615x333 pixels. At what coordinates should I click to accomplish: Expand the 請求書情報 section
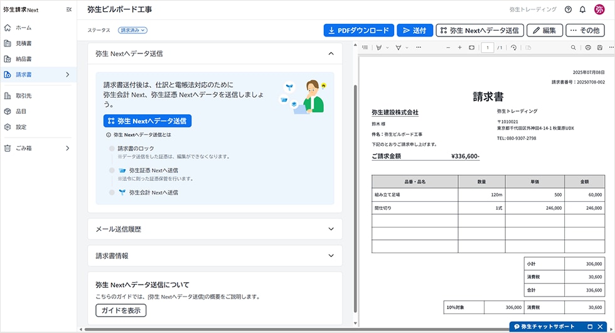(x=331, y=256)
